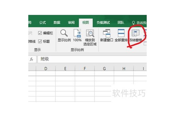
Task: Click the 告诉我 lightbulb search icon
Action: [133, 23]
